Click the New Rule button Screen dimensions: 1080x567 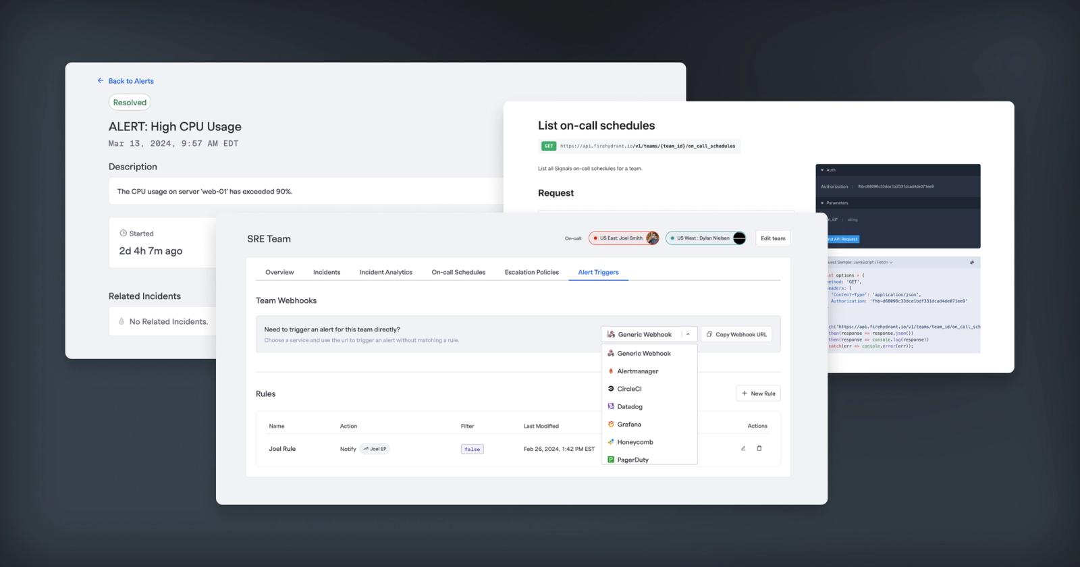coord(758,394)
